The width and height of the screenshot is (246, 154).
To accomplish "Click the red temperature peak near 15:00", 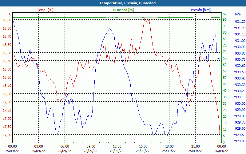I will [x=145, y=18].
